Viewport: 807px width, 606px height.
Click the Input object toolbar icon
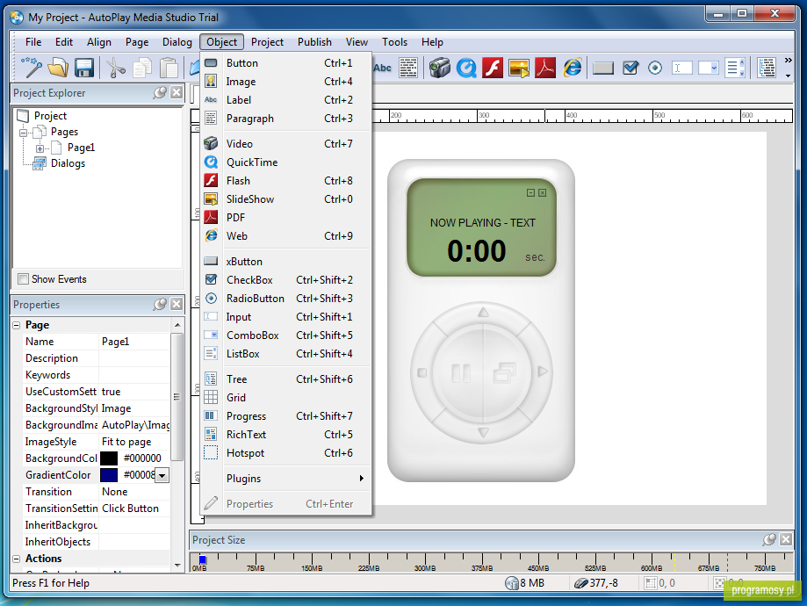[681, 68]
